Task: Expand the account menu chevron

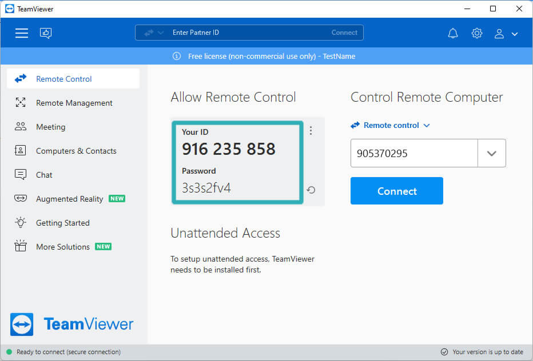Action: 515,34
